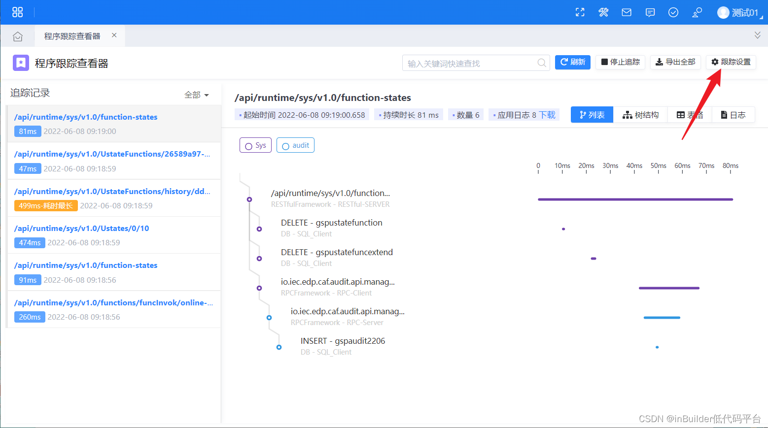This screenshot has width=768, height=428.
Task: Switch to the 日志 log view tab
Action: [733, 115]
